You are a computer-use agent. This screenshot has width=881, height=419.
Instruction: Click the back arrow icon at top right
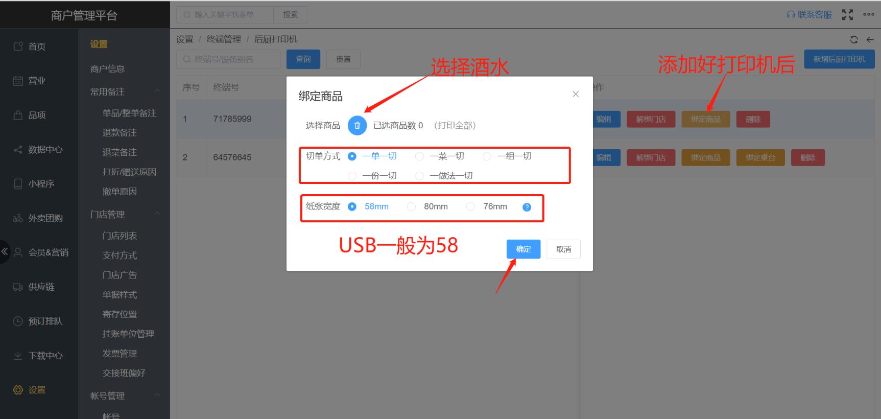pyautogui.click(x=870, y=39)
